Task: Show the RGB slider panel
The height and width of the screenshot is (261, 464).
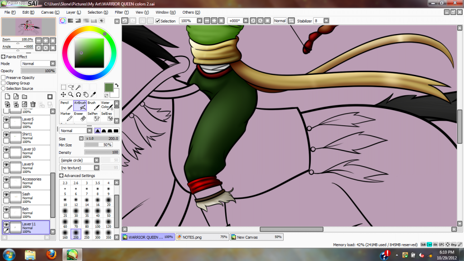Action: pyautogui.click(x=70, y=20)
